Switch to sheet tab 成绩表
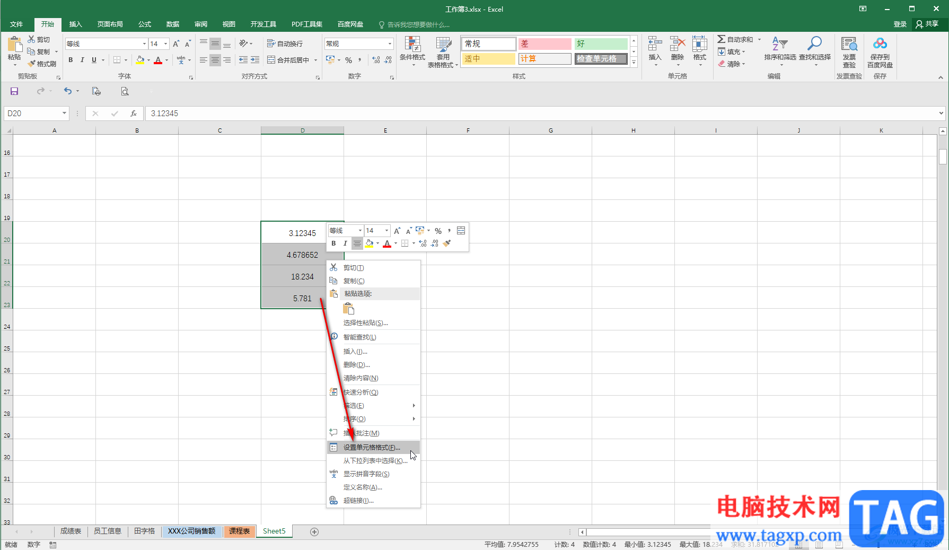 (x=71, y=531)
